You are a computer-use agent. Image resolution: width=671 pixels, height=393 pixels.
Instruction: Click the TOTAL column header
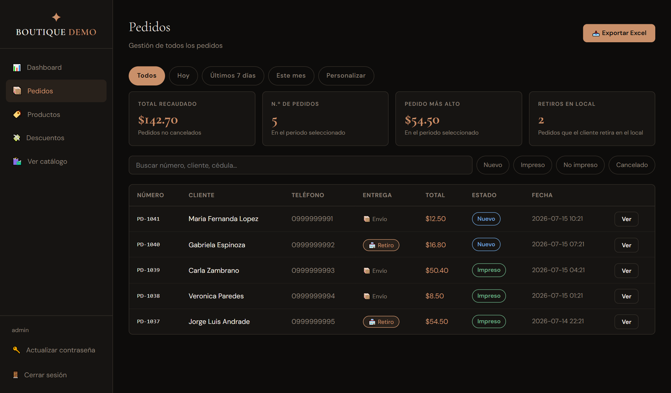pyautogui.click(x=435, y=195)
